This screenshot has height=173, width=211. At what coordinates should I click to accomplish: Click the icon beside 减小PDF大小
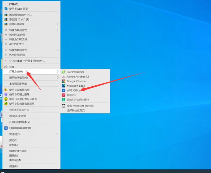[x=6, y=44]
